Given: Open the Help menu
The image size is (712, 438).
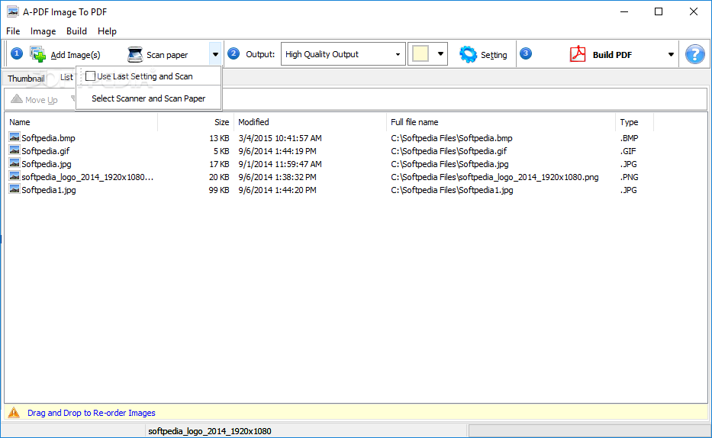Looking at the screenshot, I should pos(107,31).
